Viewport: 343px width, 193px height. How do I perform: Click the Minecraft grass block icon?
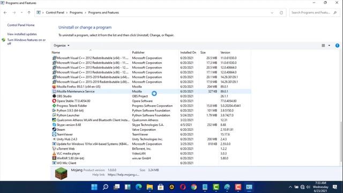click(x=61, y=173)
